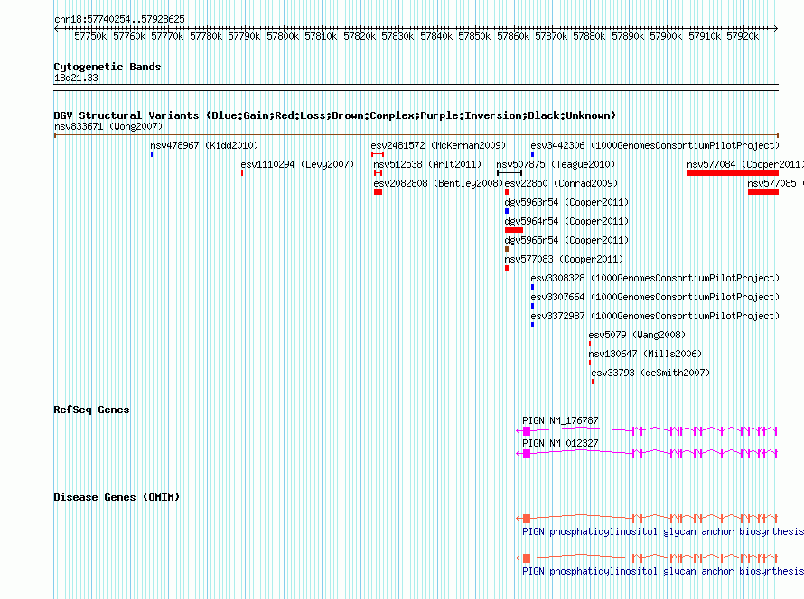804x599 pixels.
Task: Click the PIGN|NM_176787 transcript label
Action: click(560, 421)
